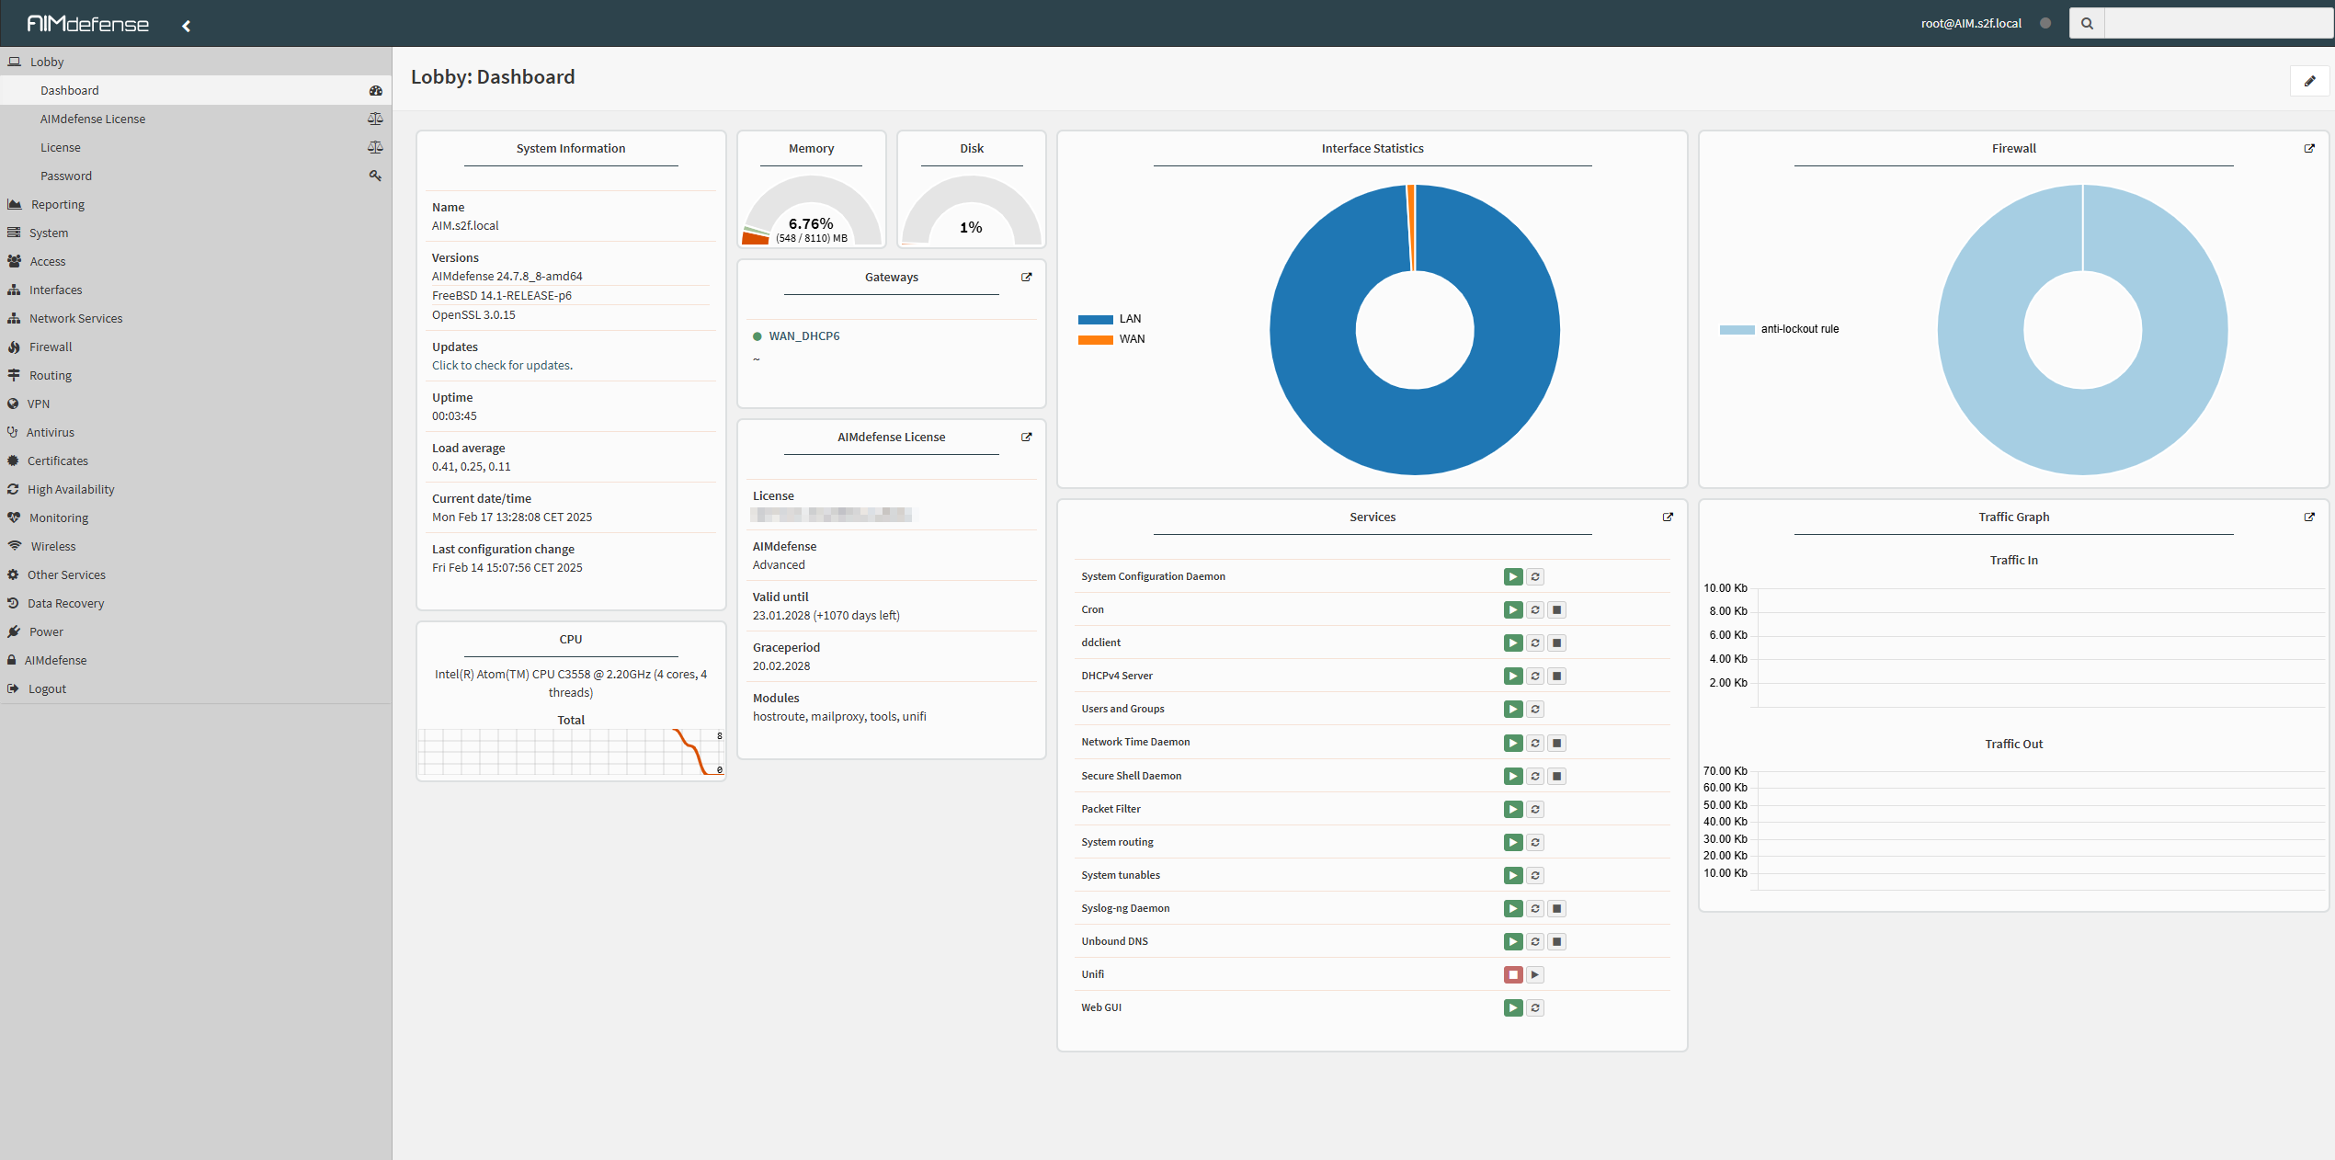Select Password in Lobby menu
The width and height of the screenshot is (2335, 1160).
pos(66,176)
